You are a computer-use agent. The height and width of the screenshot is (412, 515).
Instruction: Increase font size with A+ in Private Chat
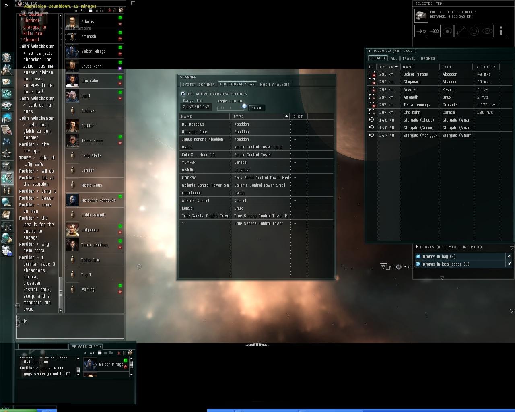pos(92,353)
